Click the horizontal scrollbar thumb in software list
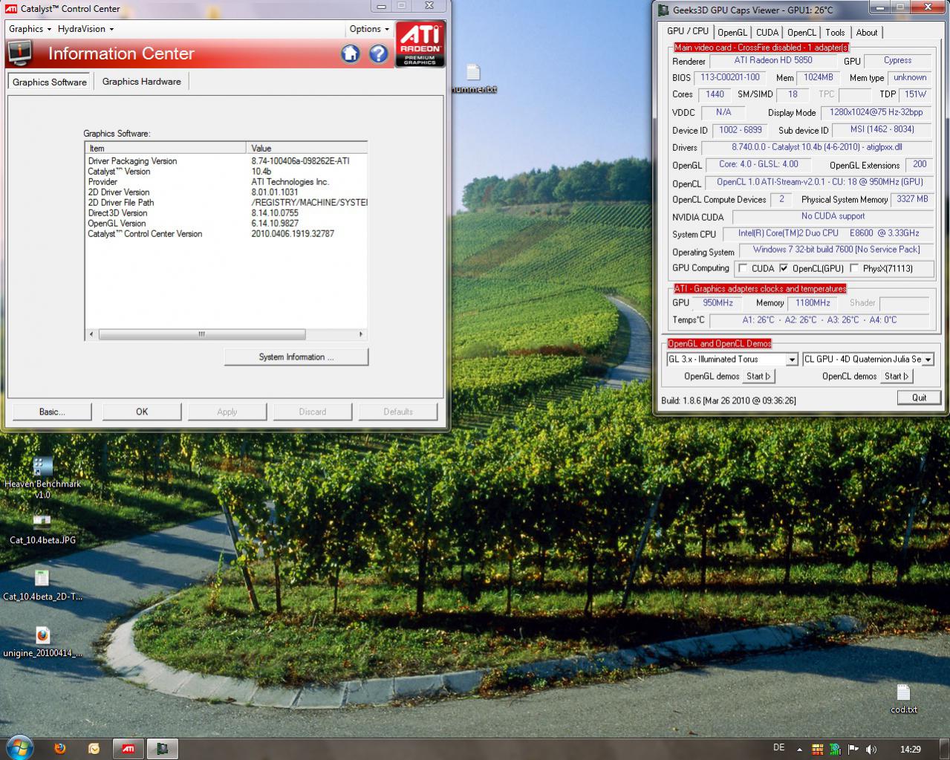 pyautogui.click(x=202, y=334)
